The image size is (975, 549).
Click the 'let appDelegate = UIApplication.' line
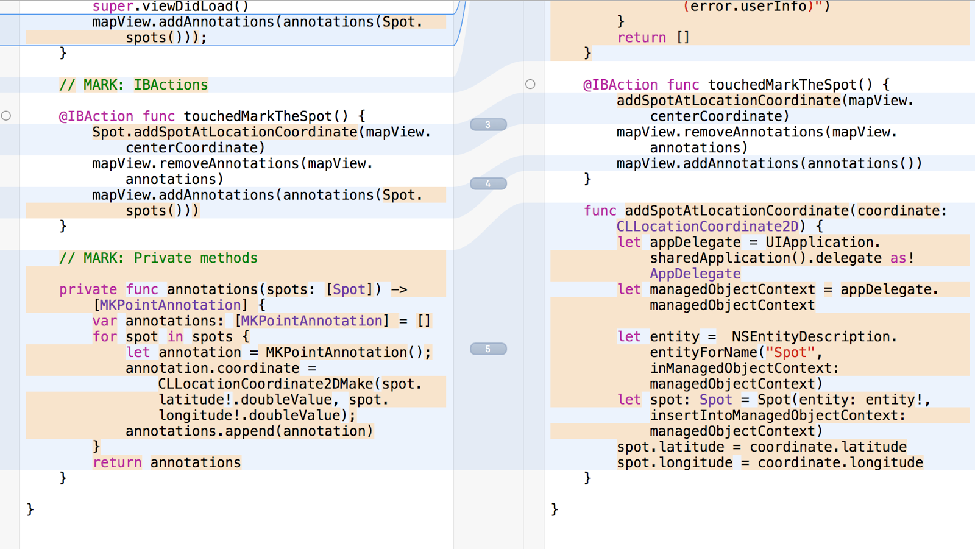click(x=749, y=243)
